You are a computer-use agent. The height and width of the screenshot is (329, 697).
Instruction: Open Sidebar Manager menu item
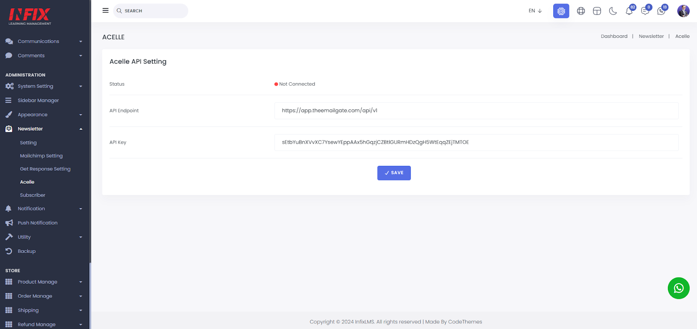pyautogui.click(x=38, y=101)
